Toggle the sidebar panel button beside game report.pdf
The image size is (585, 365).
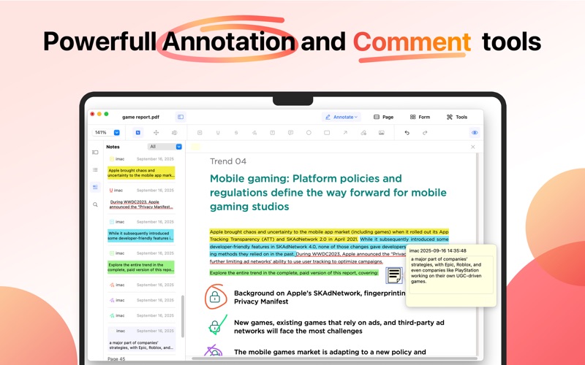[x=181, y=117]
